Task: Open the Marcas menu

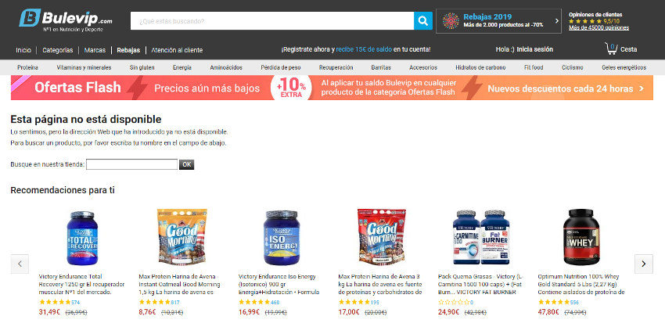Action: pyautogui.click(x=95, y=50)
